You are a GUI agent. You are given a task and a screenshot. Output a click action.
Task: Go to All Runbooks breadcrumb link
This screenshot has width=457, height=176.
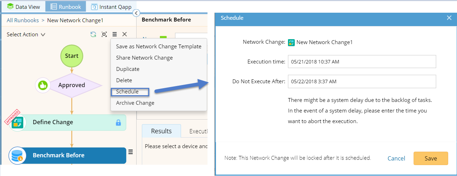click(23, 20)
